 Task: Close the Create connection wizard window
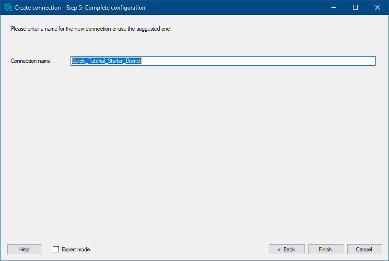click(377, 7)
